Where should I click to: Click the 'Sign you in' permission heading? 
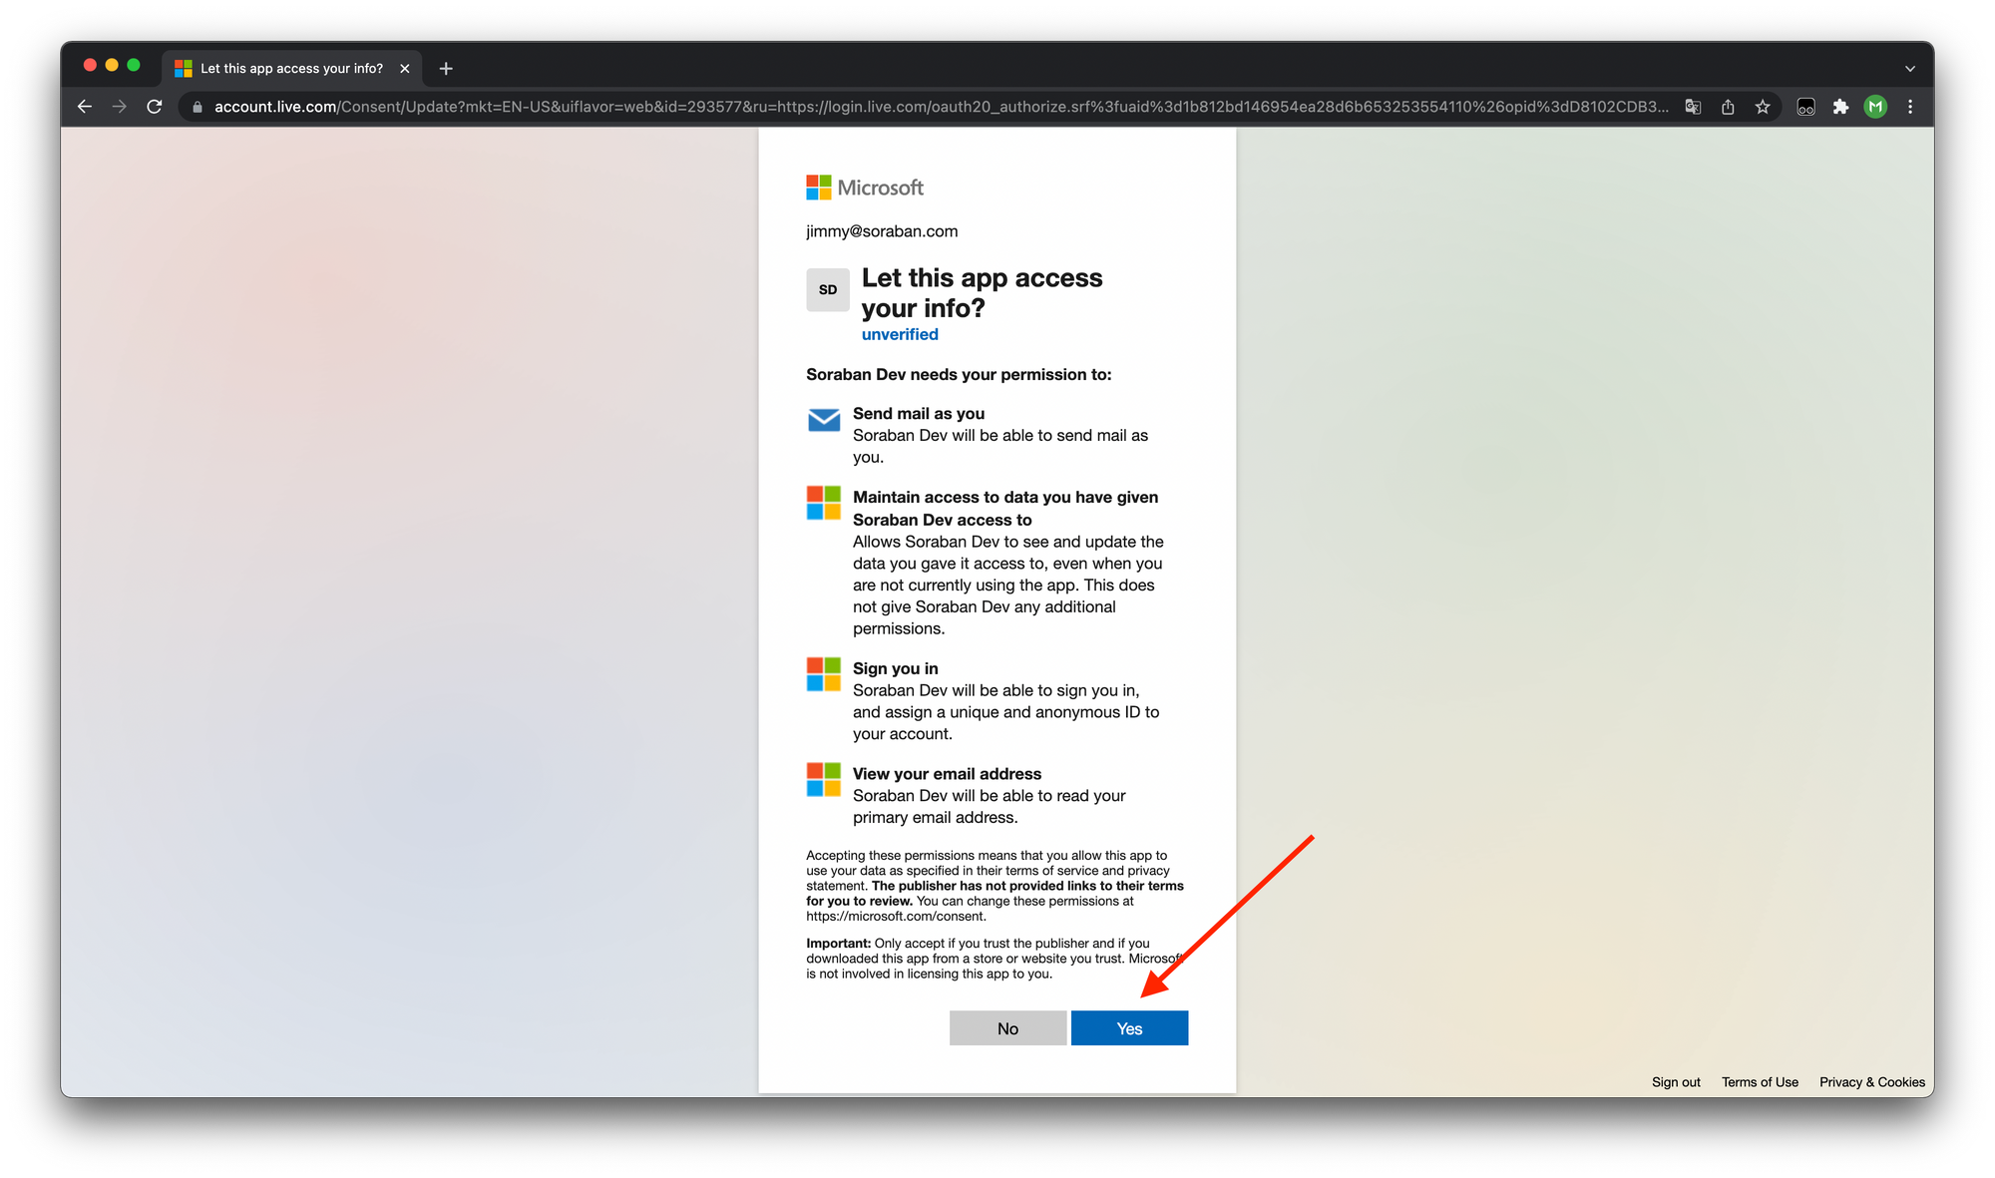895,668
